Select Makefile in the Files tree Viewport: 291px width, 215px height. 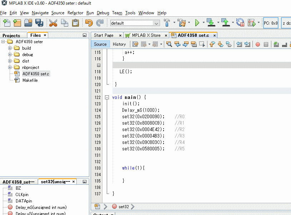[x=30, y=80]
